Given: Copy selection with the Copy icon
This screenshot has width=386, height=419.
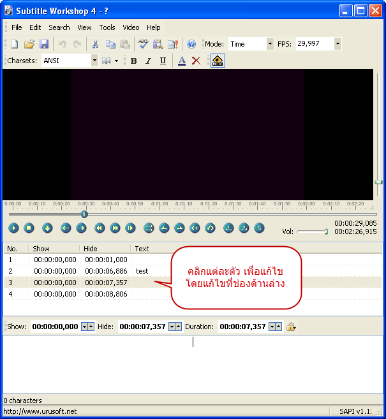Looking at the screenshot, I should point(110,44).
